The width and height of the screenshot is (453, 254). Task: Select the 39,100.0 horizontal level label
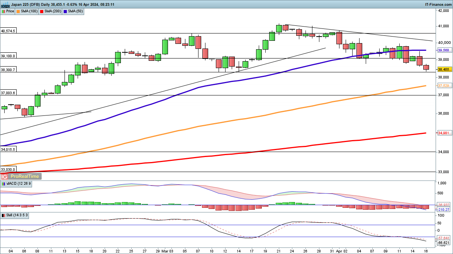pyautogui.click(x=8, y=56)
